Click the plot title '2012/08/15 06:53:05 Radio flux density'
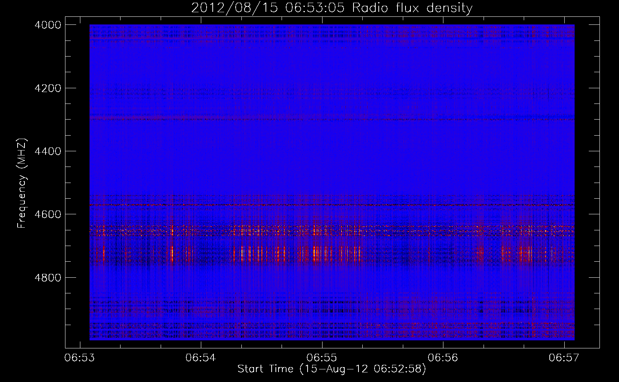 point(332,8)
